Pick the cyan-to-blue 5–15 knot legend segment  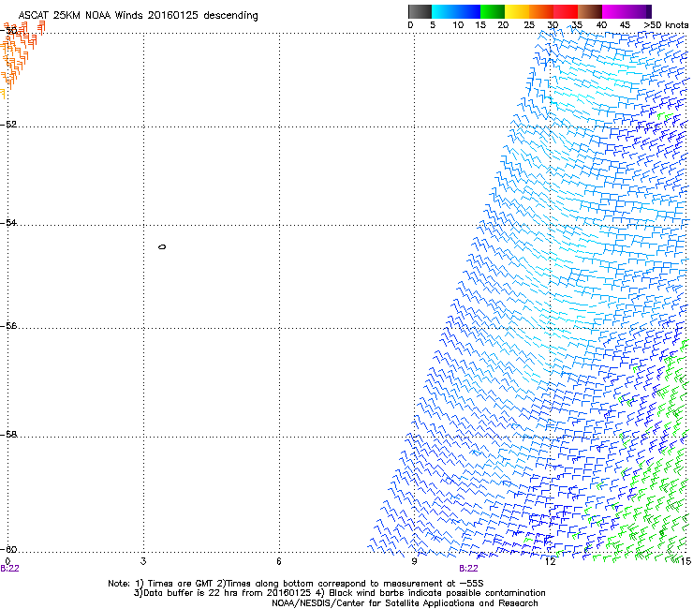(456, 11)
